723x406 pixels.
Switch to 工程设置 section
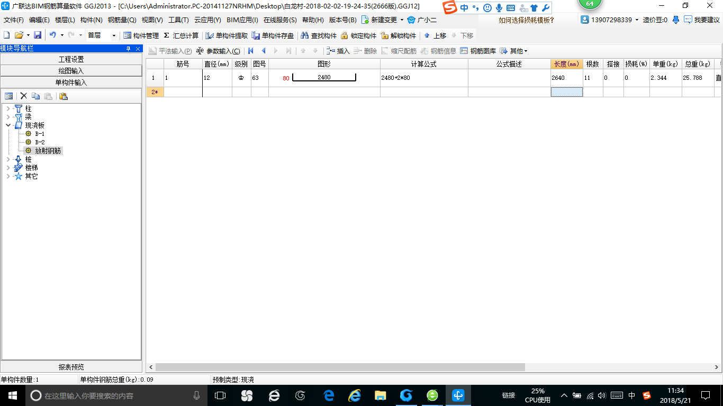71,59
